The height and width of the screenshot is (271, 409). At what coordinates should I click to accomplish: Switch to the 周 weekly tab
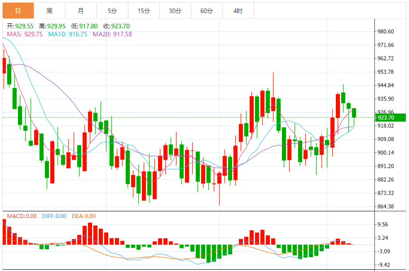[x=49, y=11]
